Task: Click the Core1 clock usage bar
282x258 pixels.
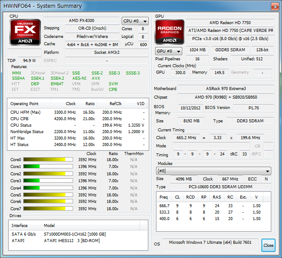Action: click(x=48, y=166)
